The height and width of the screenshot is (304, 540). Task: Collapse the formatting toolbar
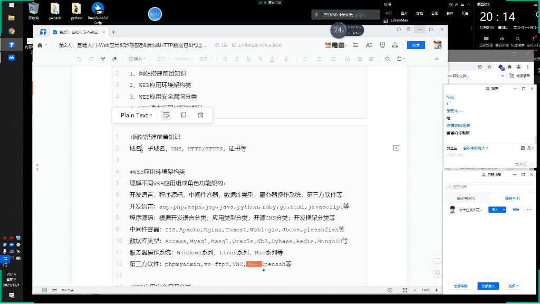click(x=437, y=59)
